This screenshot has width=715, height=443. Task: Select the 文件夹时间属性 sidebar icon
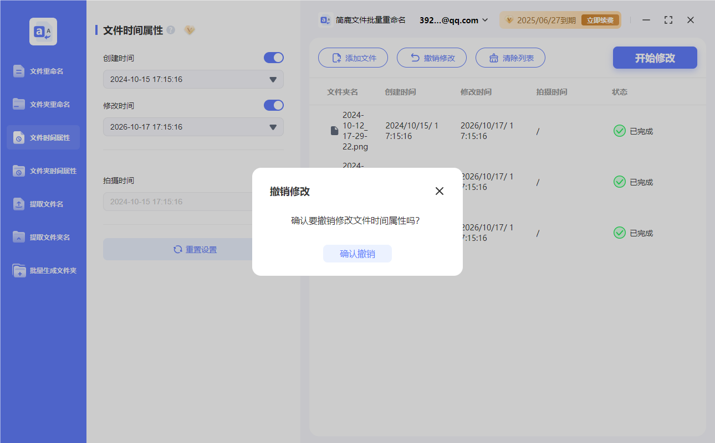(x=43, y=171)
